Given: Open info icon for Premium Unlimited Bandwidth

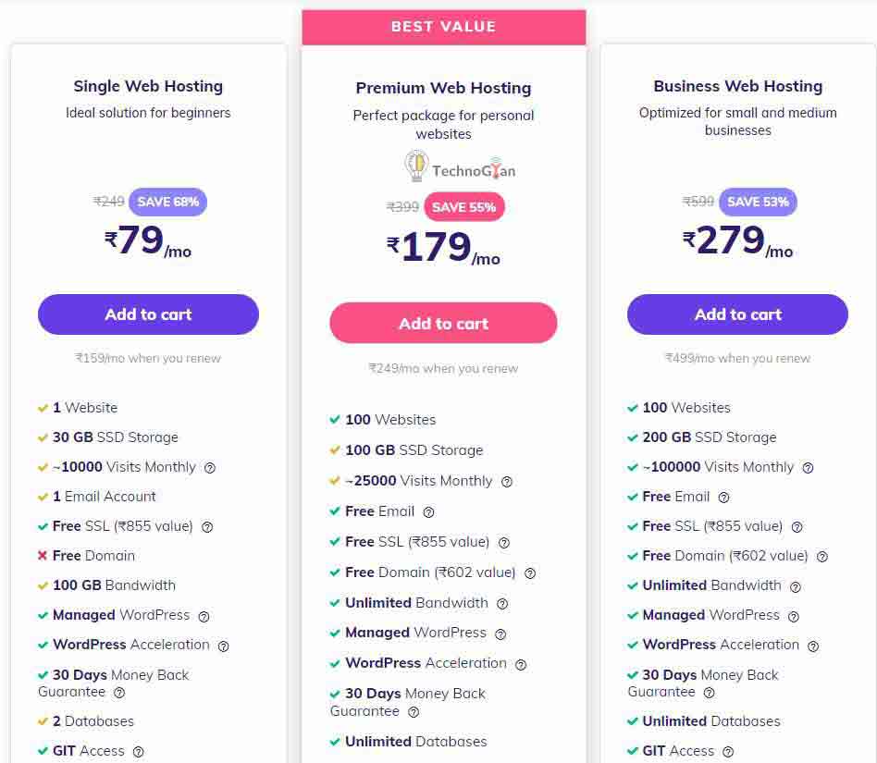Looking at the screenshot, I should pos(502,604).
